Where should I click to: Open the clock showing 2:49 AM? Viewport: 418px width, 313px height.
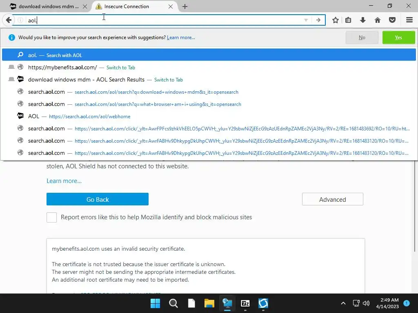[x=387, y=303]
